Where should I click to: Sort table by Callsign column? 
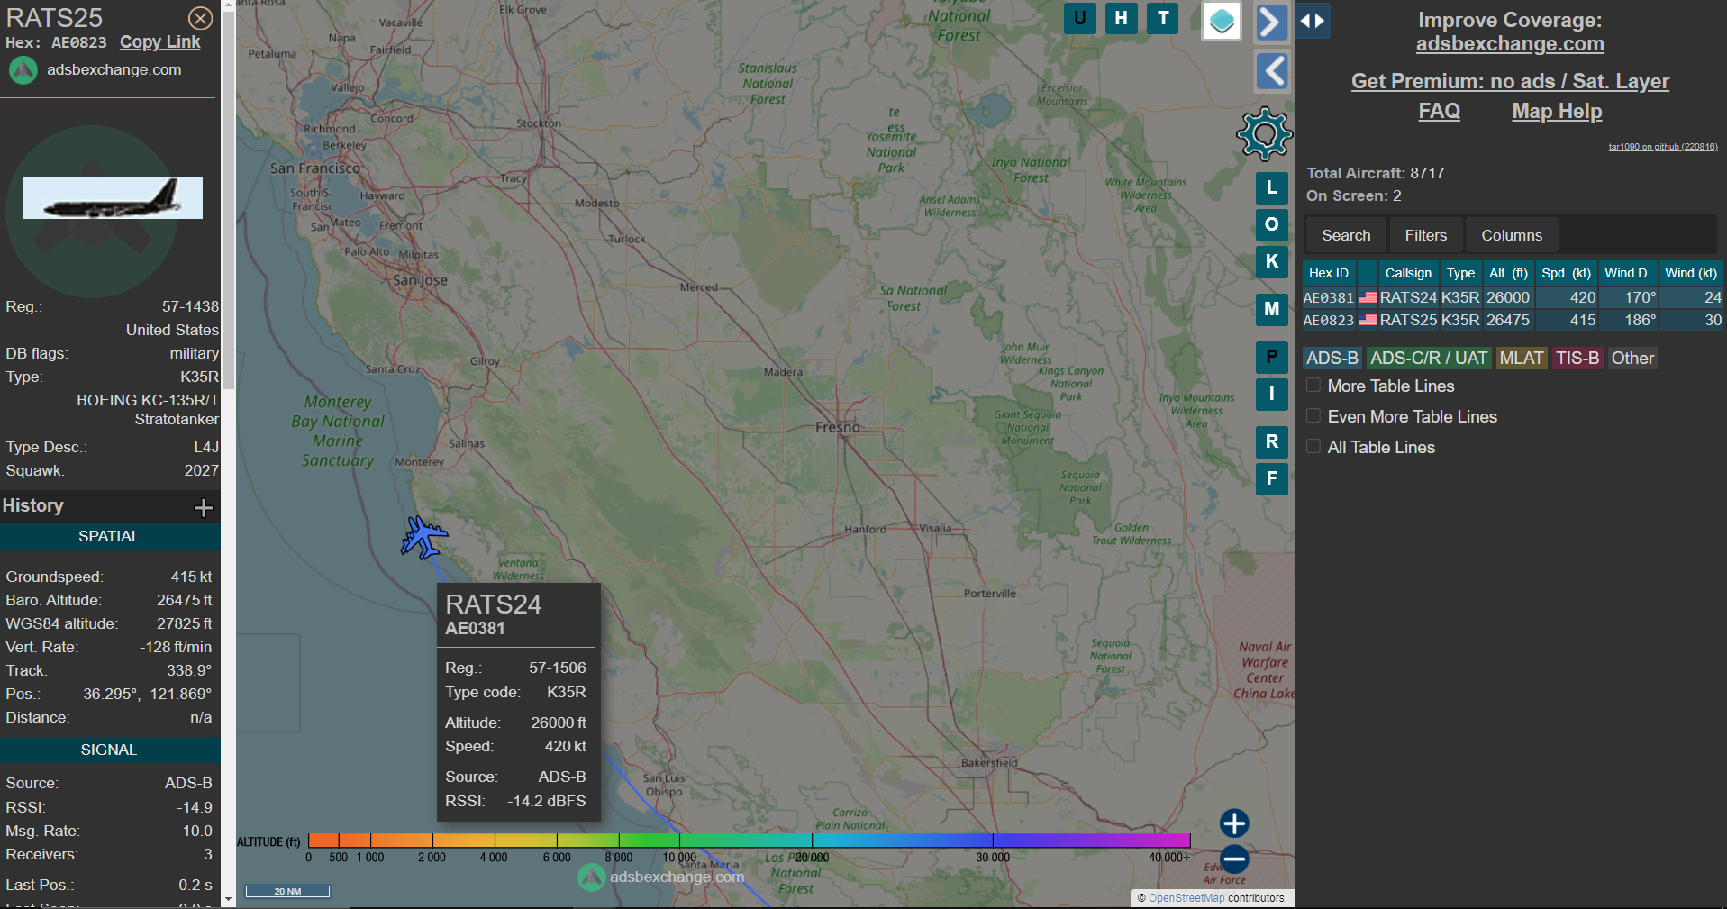pyautogui.click(x=1408, y=273)
